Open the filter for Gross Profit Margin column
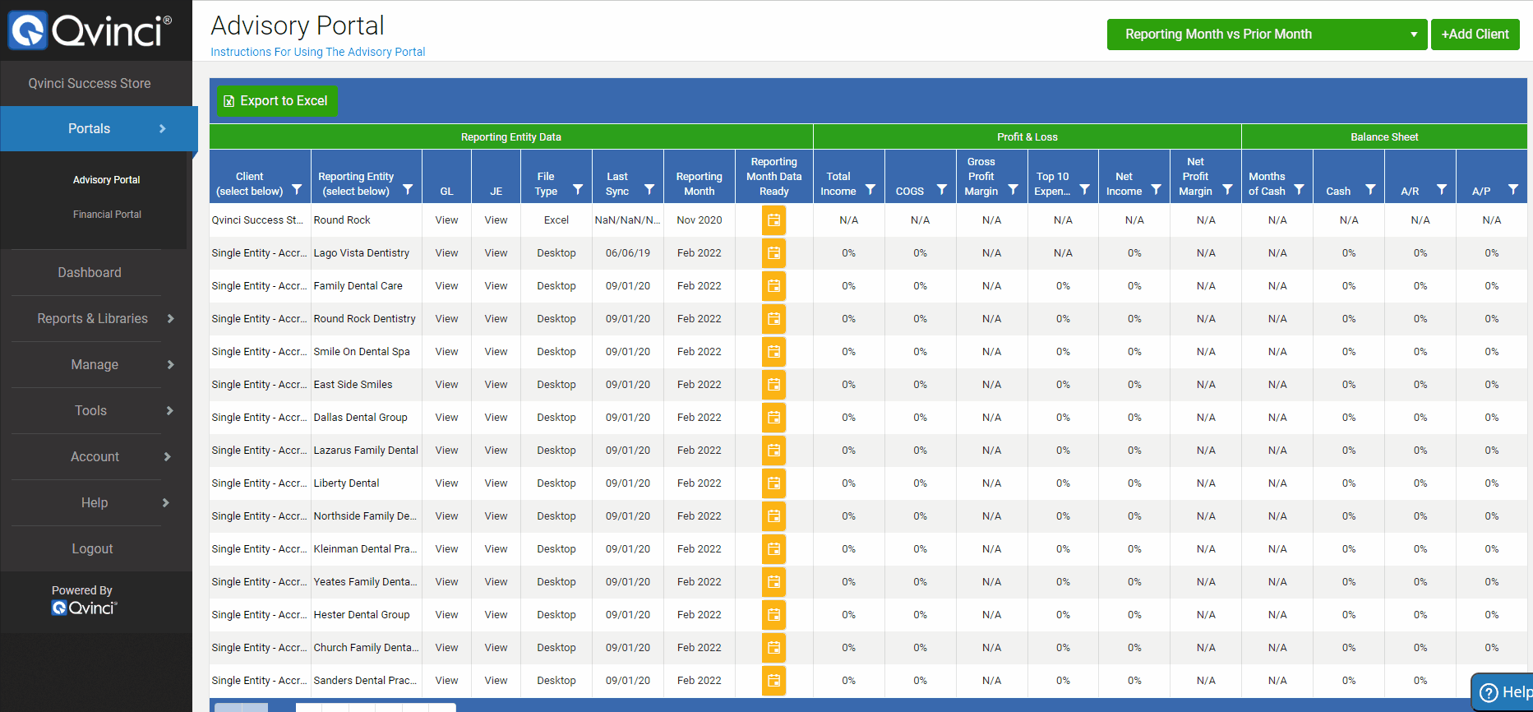The width and height of the screenshot is (1533, 712). tap(1014, 190)
